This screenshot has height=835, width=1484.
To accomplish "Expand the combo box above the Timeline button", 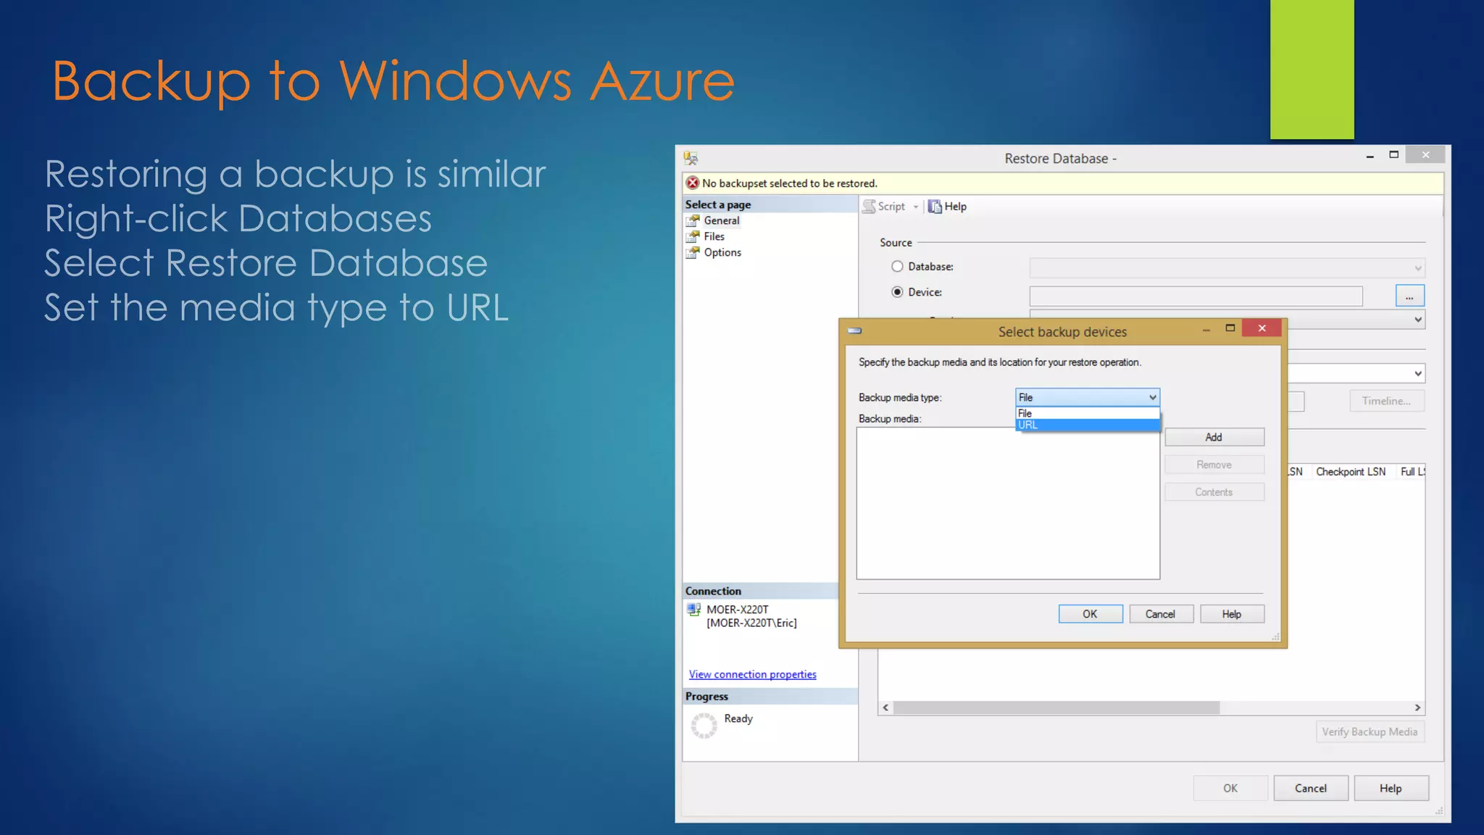I will click(x=1418, y=373).
